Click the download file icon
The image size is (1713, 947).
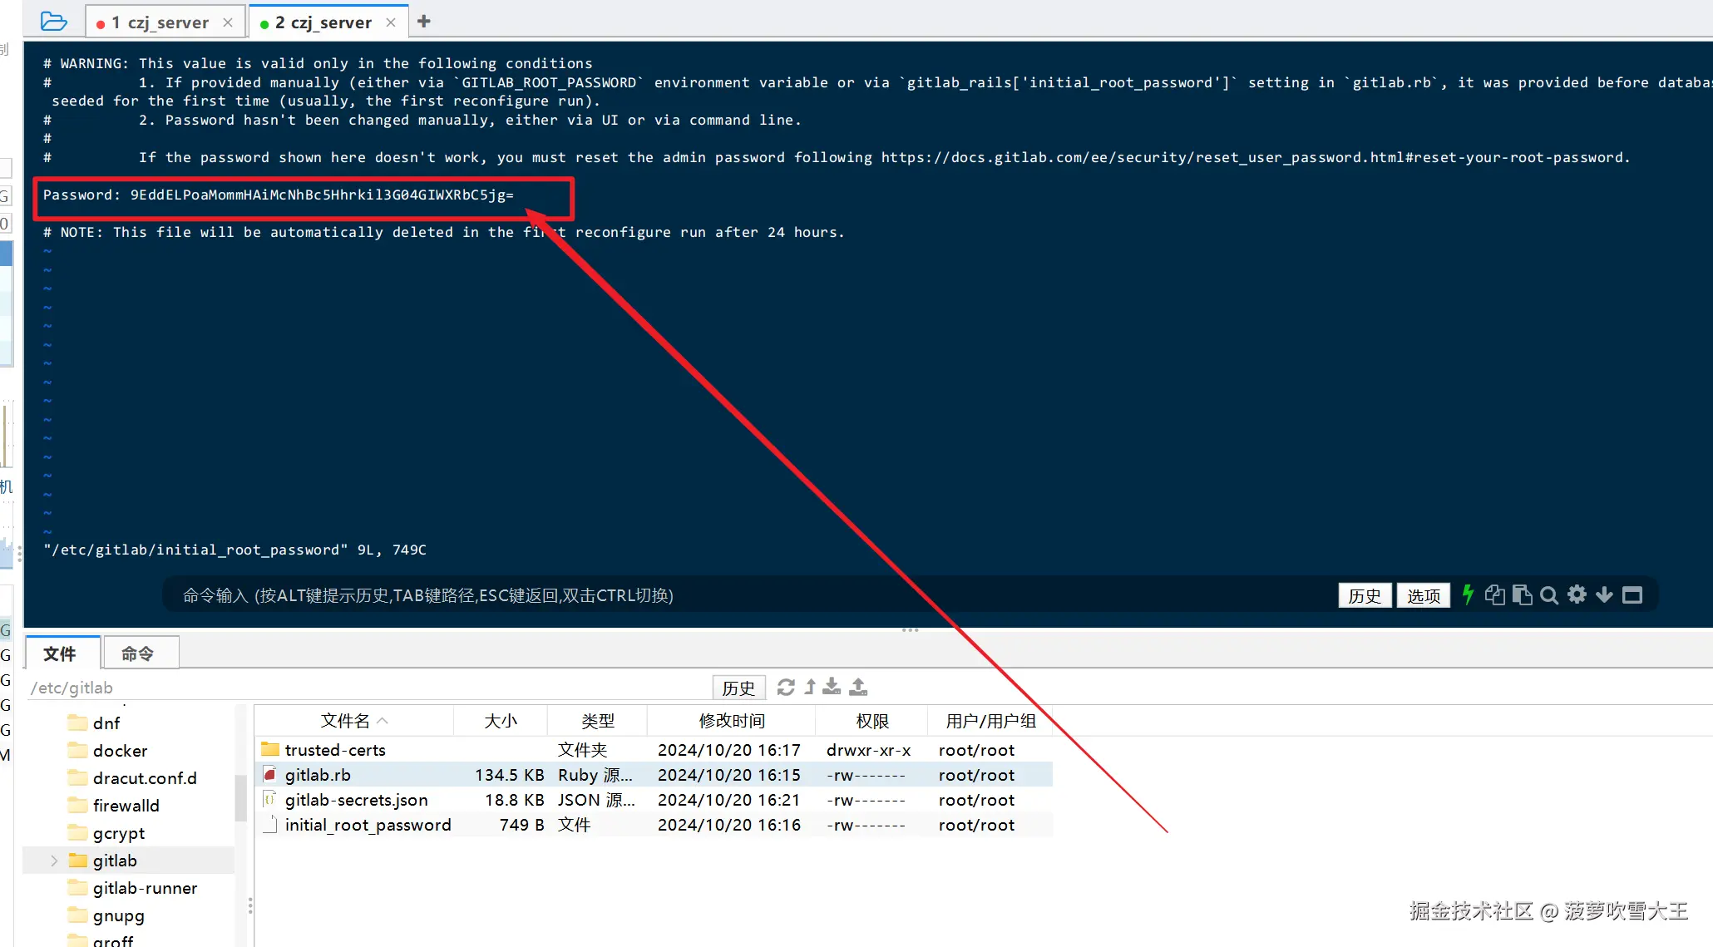(x=832, y=687)
